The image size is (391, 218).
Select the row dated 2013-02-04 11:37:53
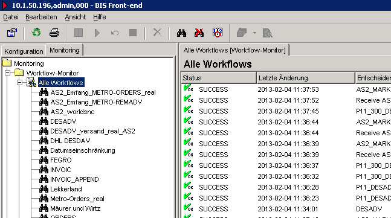click(x=286, y=89)
